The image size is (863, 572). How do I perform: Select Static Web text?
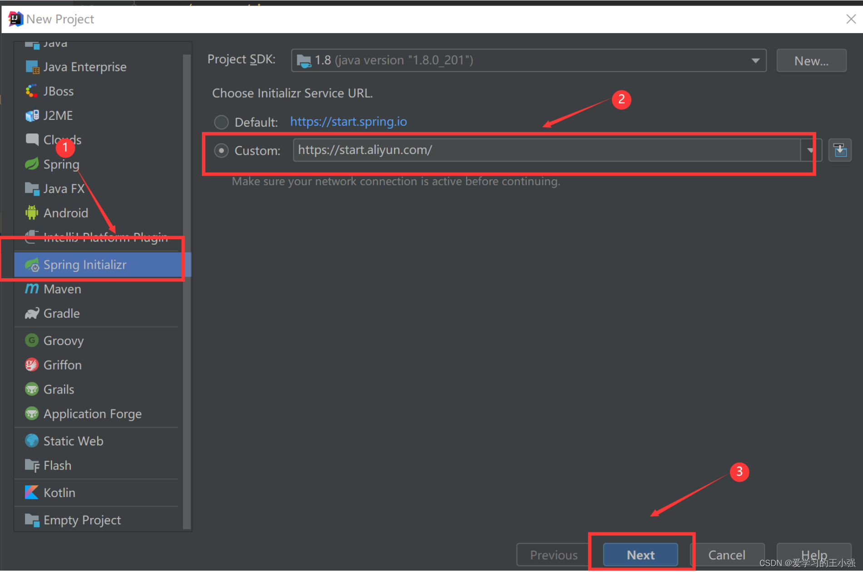coord(74,441)
